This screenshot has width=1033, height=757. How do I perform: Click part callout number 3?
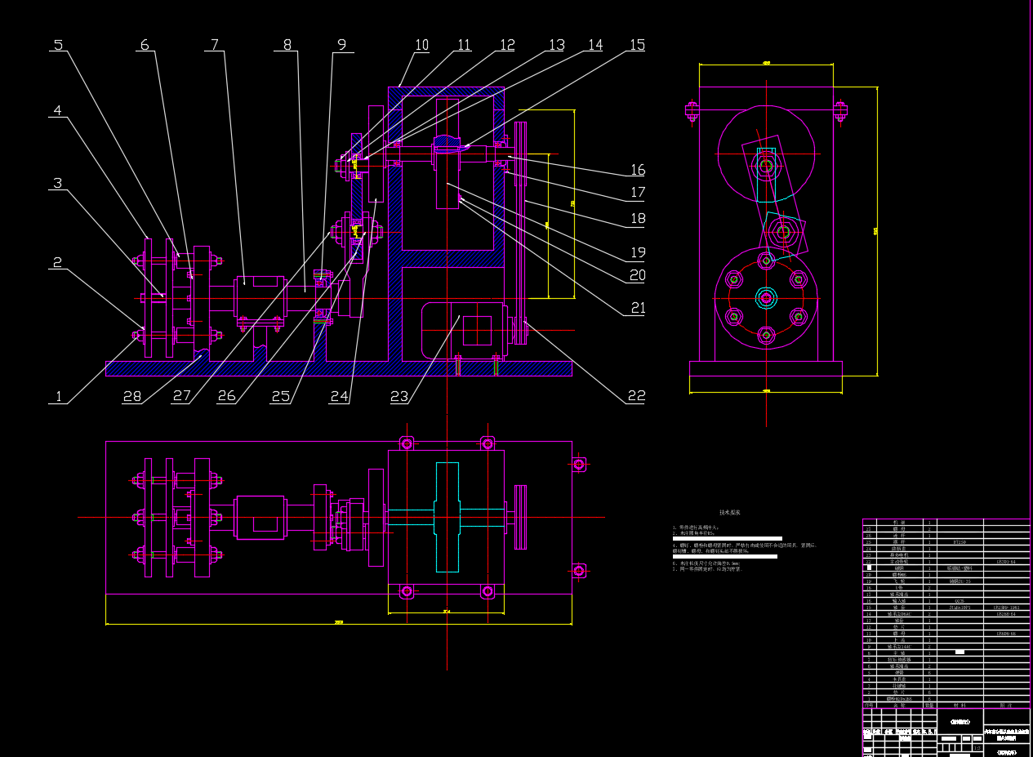tap(57, 183)
